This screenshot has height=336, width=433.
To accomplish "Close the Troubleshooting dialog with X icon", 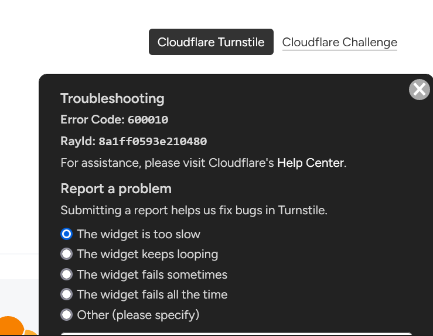I will click(419, 90).
